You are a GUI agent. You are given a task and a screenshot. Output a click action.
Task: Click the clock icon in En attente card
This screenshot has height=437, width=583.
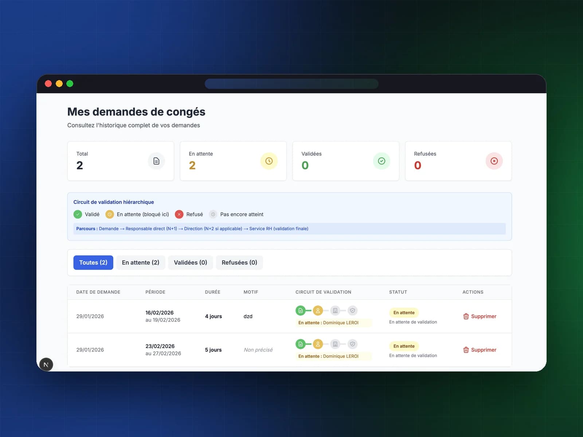click(269, 161)
